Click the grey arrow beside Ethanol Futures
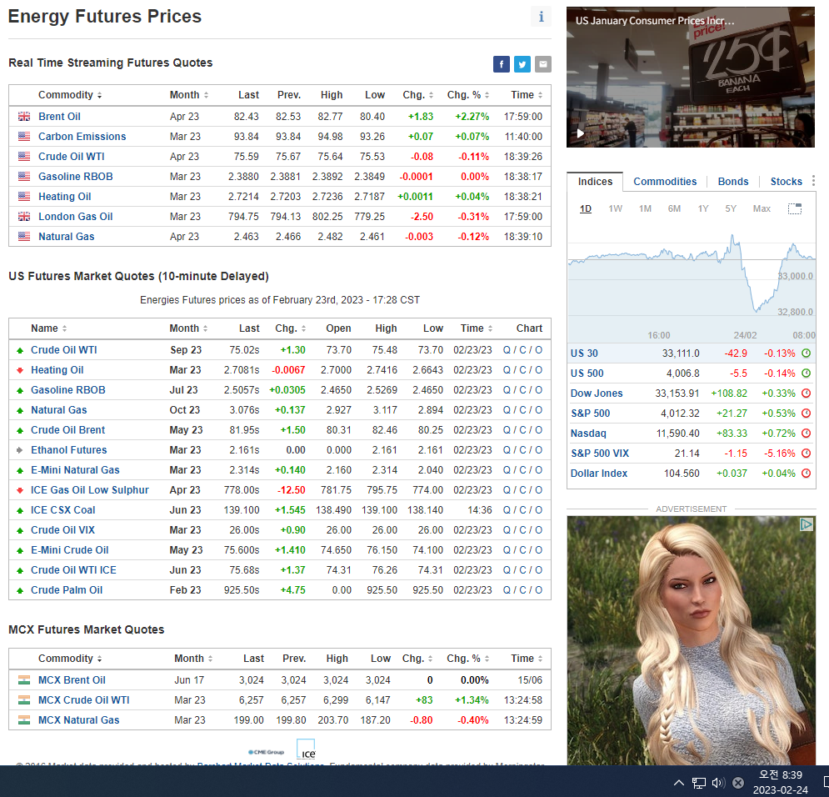The image size is (829, 797). [20, 450]
